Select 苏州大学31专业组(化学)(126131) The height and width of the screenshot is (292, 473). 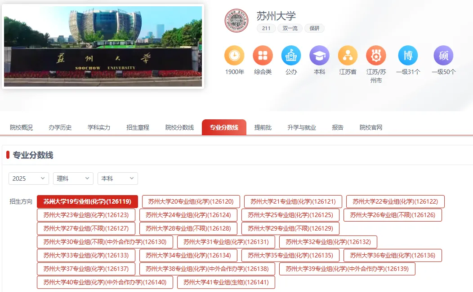226,242
